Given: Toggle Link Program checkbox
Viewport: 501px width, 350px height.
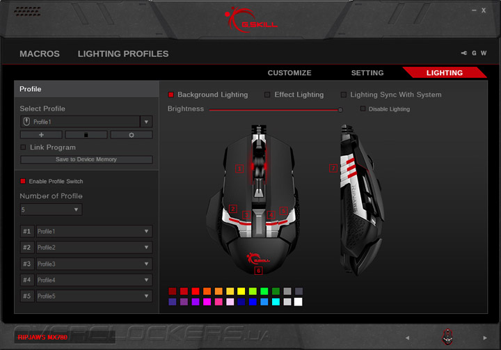Looking at the screenshot, I should [23, 147].
